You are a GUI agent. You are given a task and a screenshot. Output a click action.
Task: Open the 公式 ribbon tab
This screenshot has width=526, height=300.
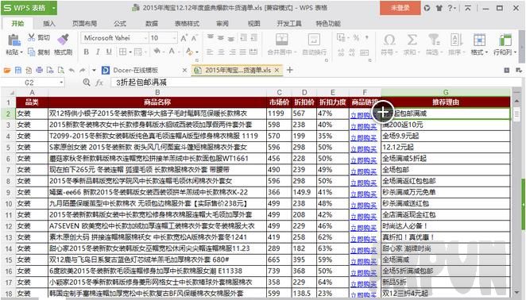point(120,24)
